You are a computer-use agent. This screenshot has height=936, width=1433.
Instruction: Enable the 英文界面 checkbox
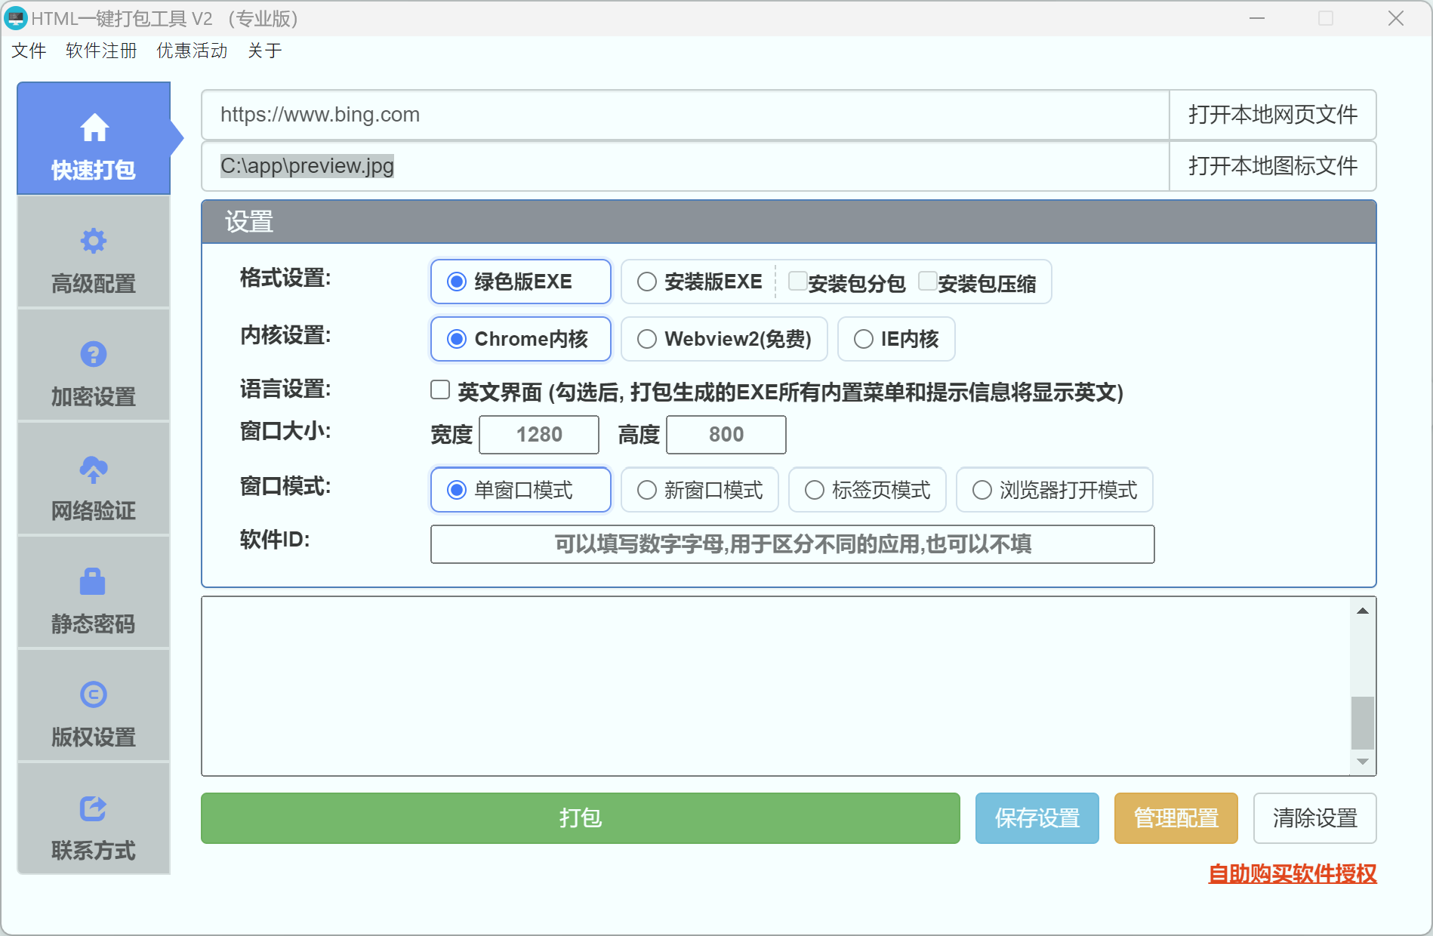click(x=439, y=389)
